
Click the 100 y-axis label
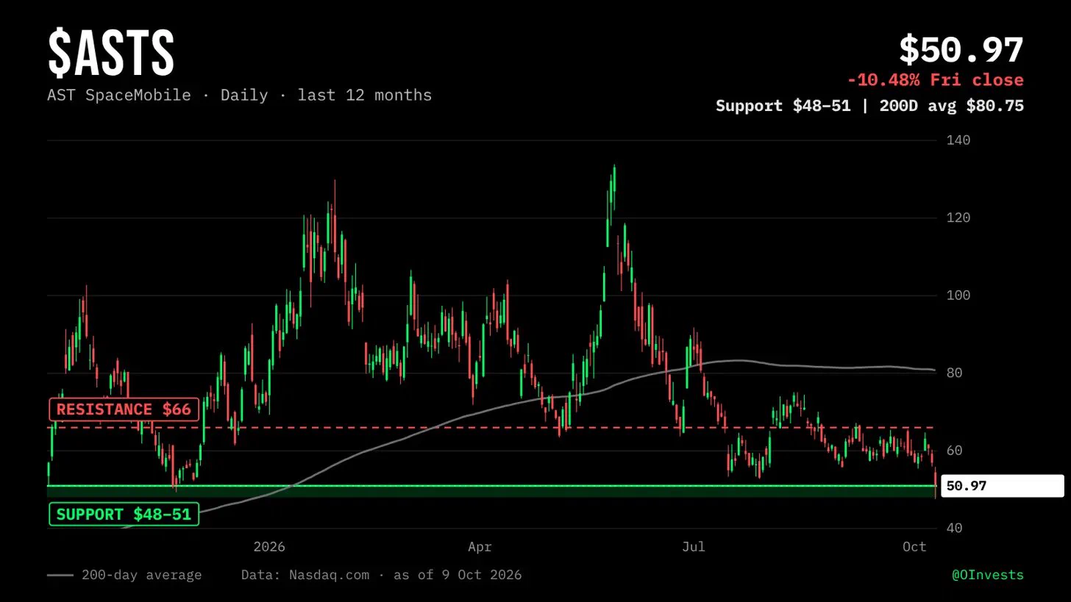coord(958,295)
